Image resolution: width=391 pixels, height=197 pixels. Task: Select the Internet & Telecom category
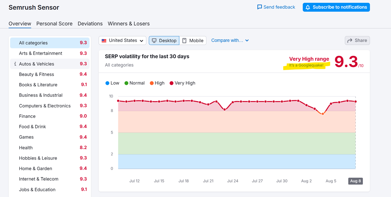[50, 179]
